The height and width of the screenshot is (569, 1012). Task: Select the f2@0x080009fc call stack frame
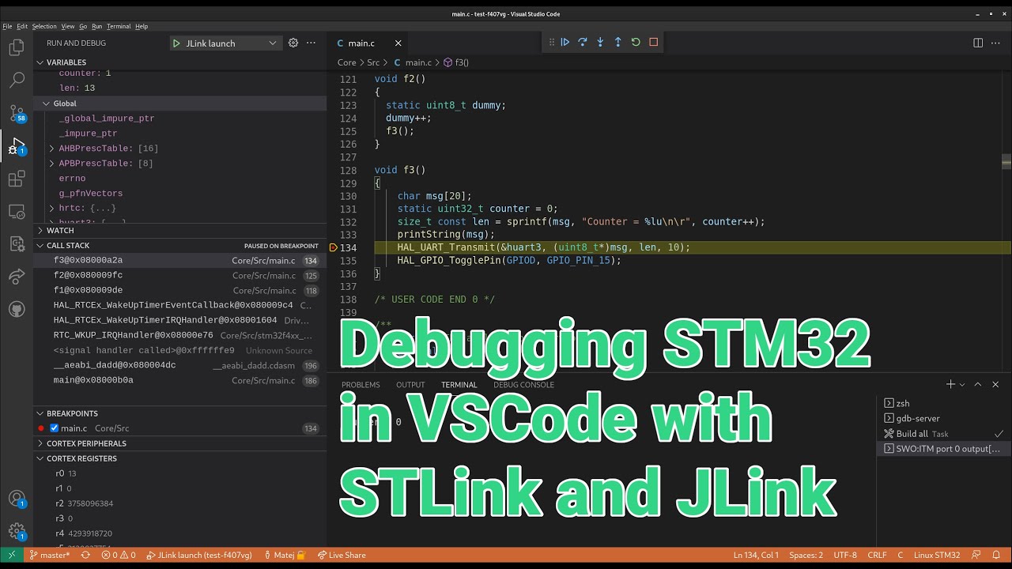coord(180,276)
